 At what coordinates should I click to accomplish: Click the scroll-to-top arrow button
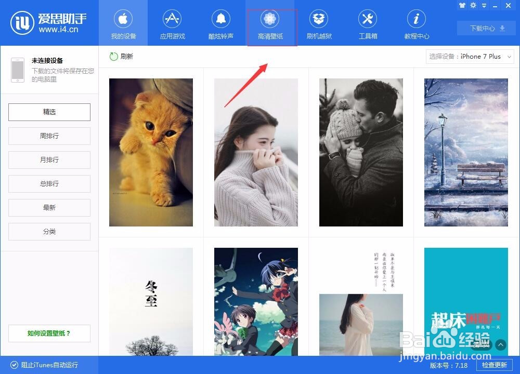pyautogui.click(x=500, y=344)
